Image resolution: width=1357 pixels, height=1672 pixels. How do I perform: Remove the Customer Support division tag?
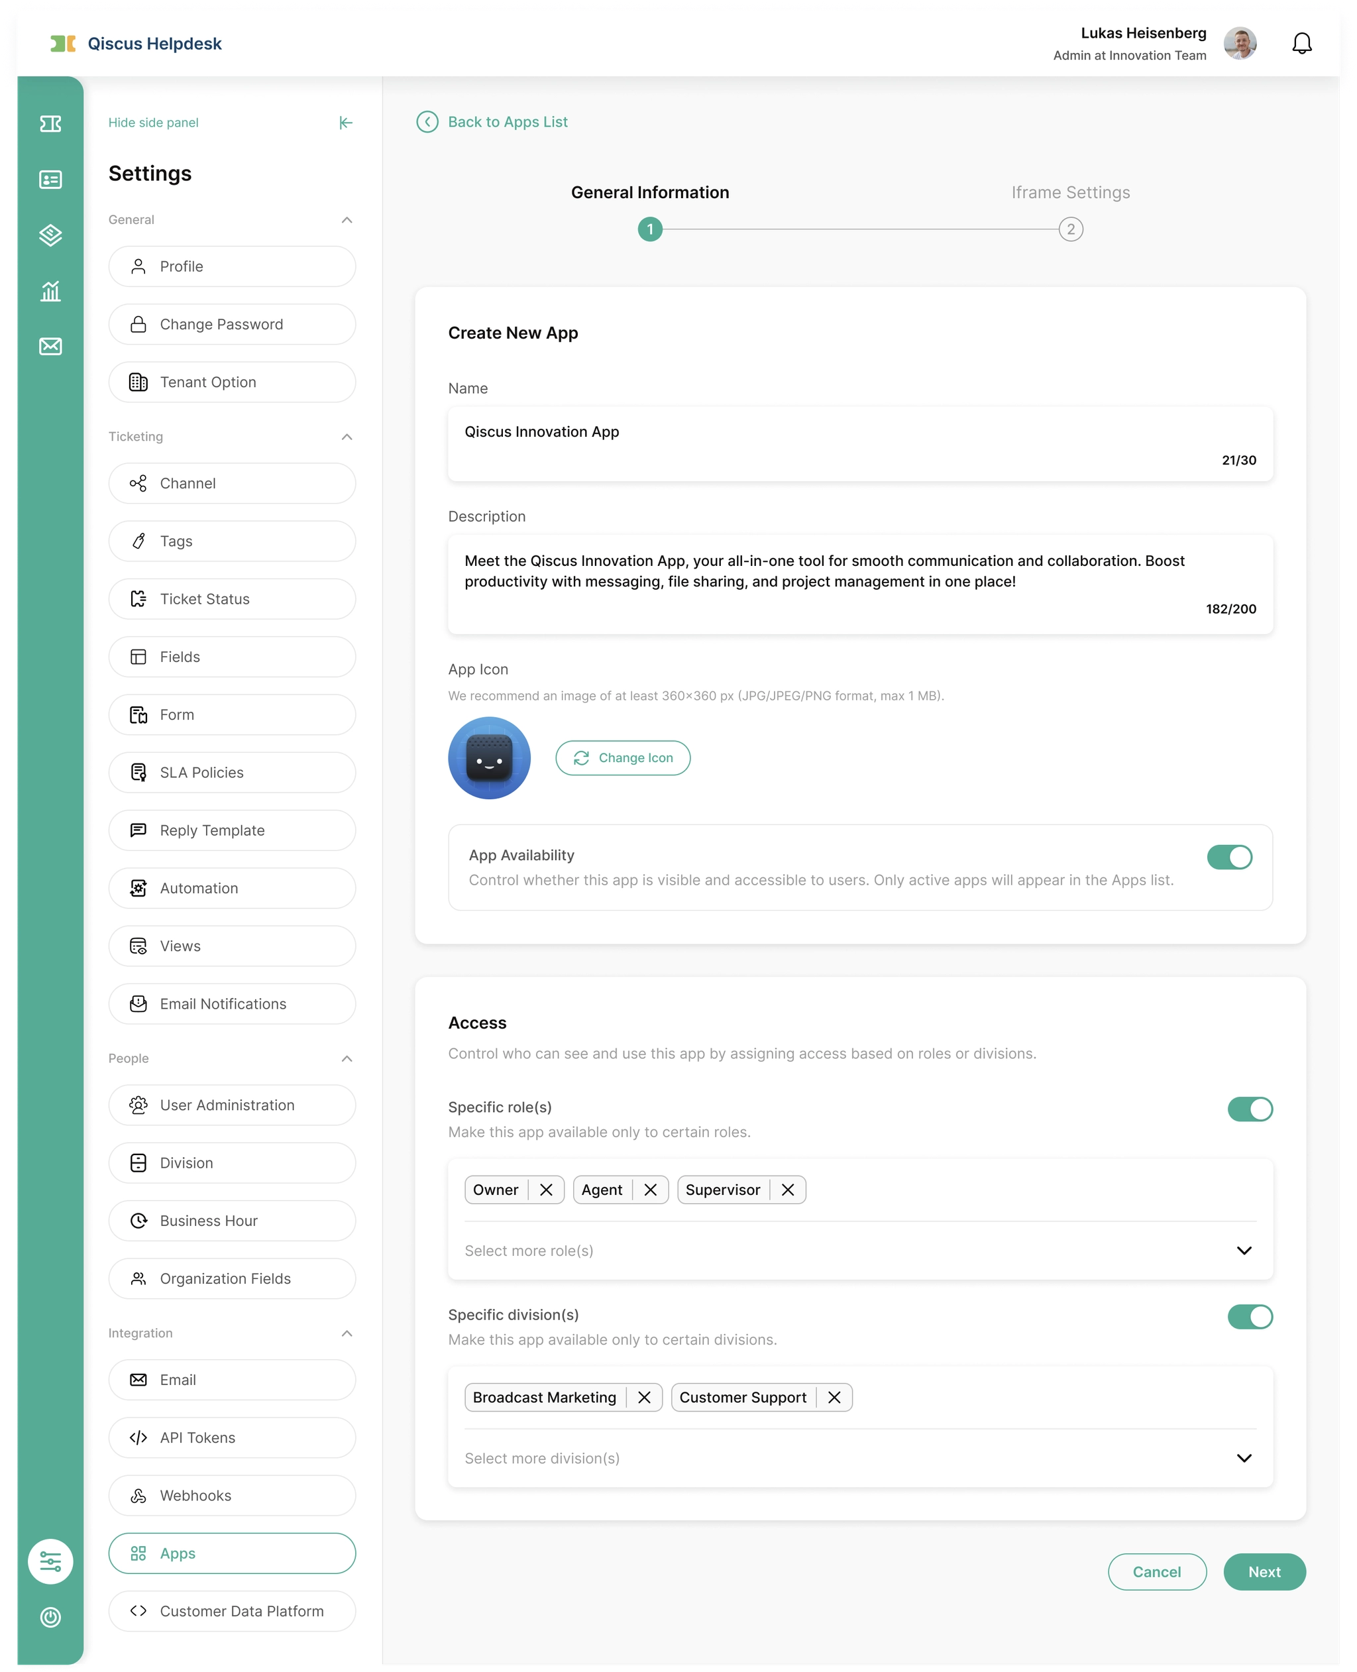(x=834, y=1398)
